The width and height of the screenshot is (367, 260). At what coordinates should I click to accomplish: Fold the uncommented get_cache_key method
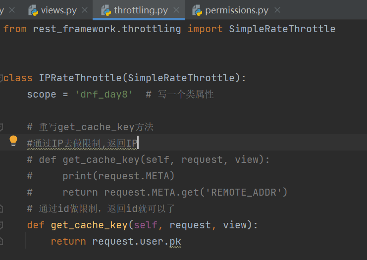pos(1,225)
